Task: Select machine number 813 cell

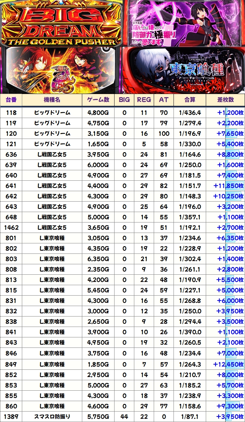Action: pyautogui.click(x=11, y=280)
